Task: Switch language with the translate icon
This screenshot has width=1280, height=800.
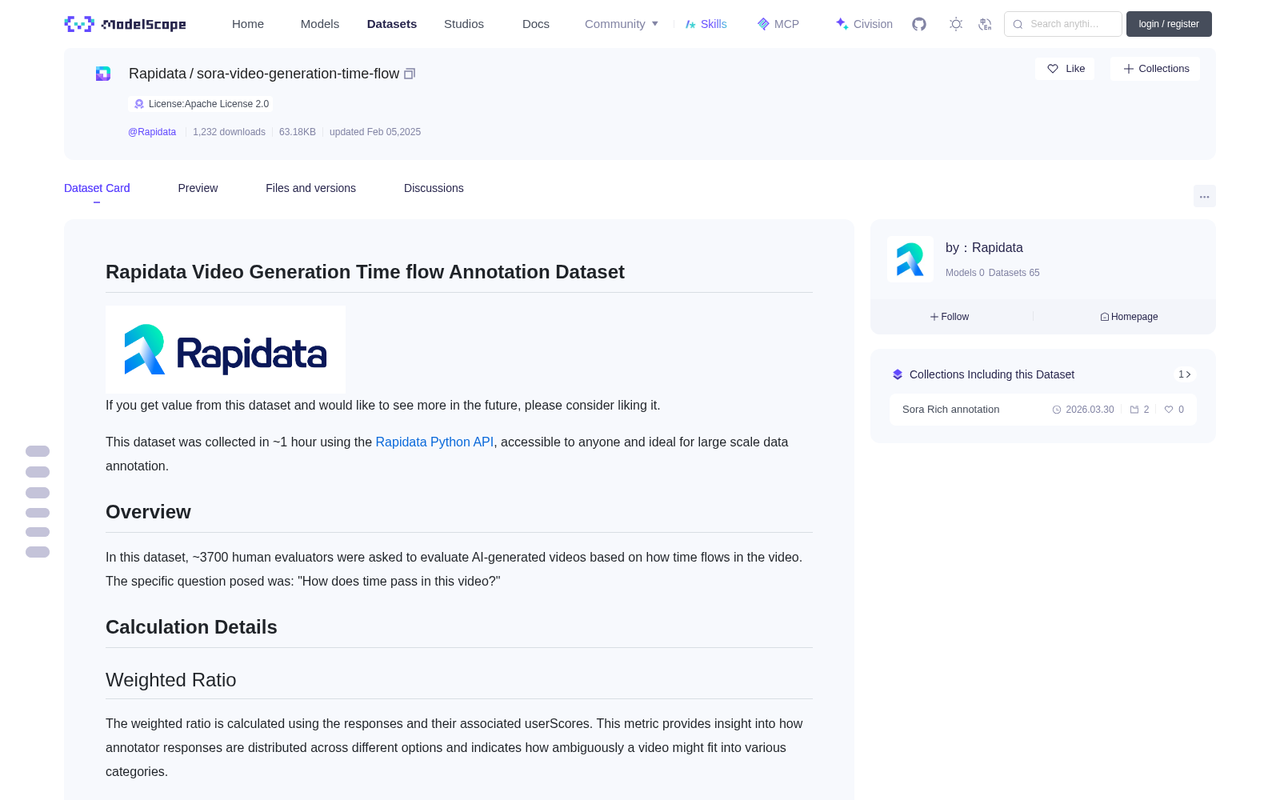Action: pos(985,24)
